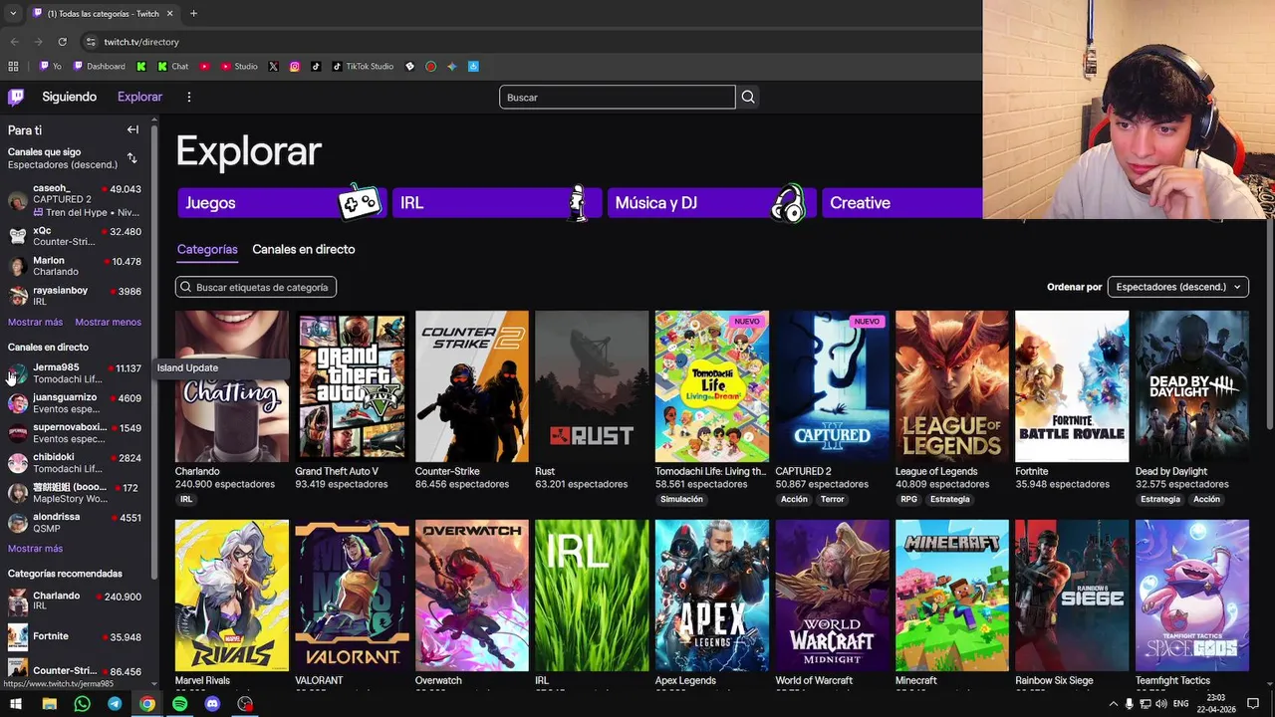Open the Counter-Strike 2 category cover
The width and height of the screenshot is (1275, 717).
click(x=472, y=386)
